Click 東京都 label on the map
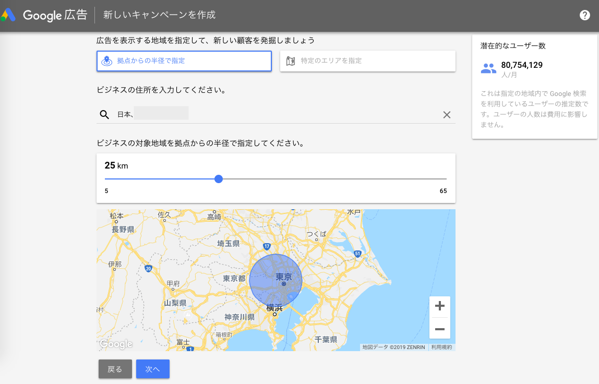The width and height of the screenshot is (599, 384). click(234, 279)
